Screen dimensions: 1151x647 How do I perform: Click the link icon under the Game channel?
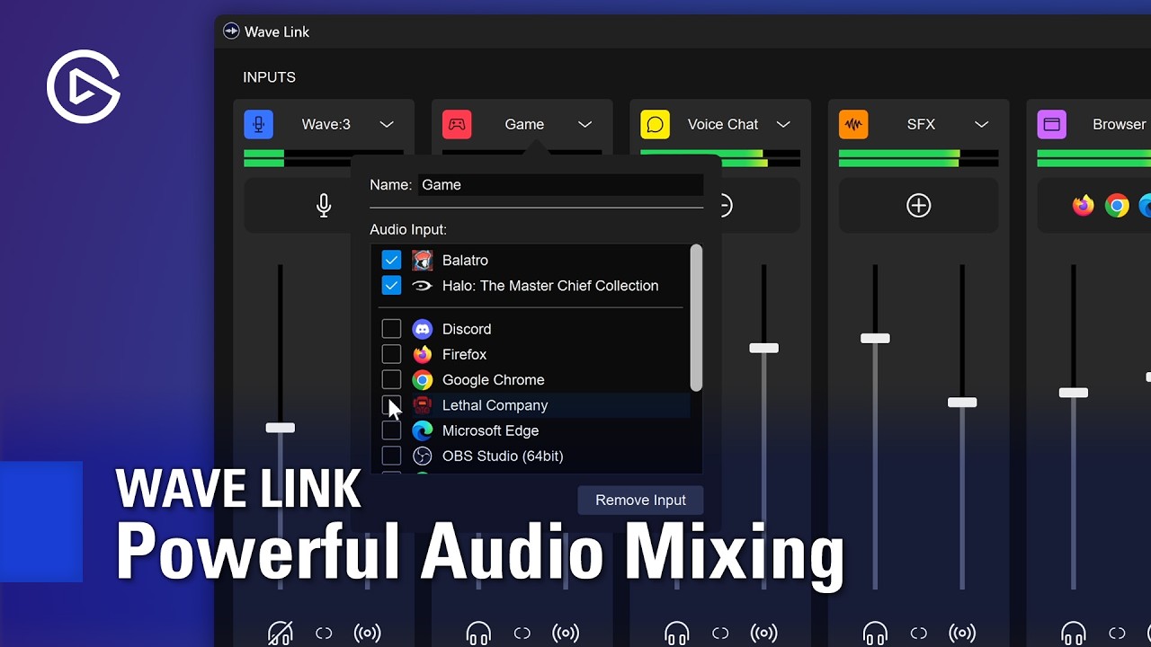[522, 634]
